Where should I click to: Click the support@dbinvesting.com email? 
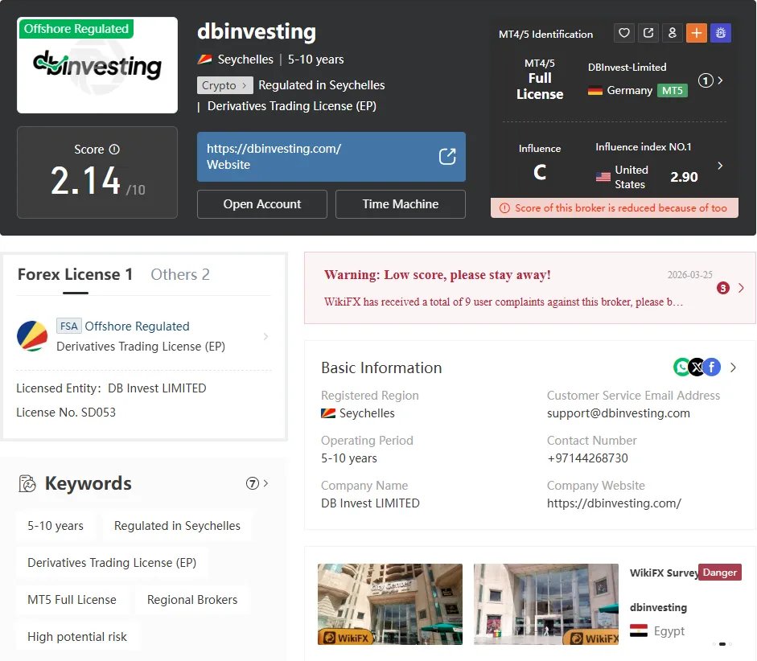pyautogui.click(x=619, y=413)
